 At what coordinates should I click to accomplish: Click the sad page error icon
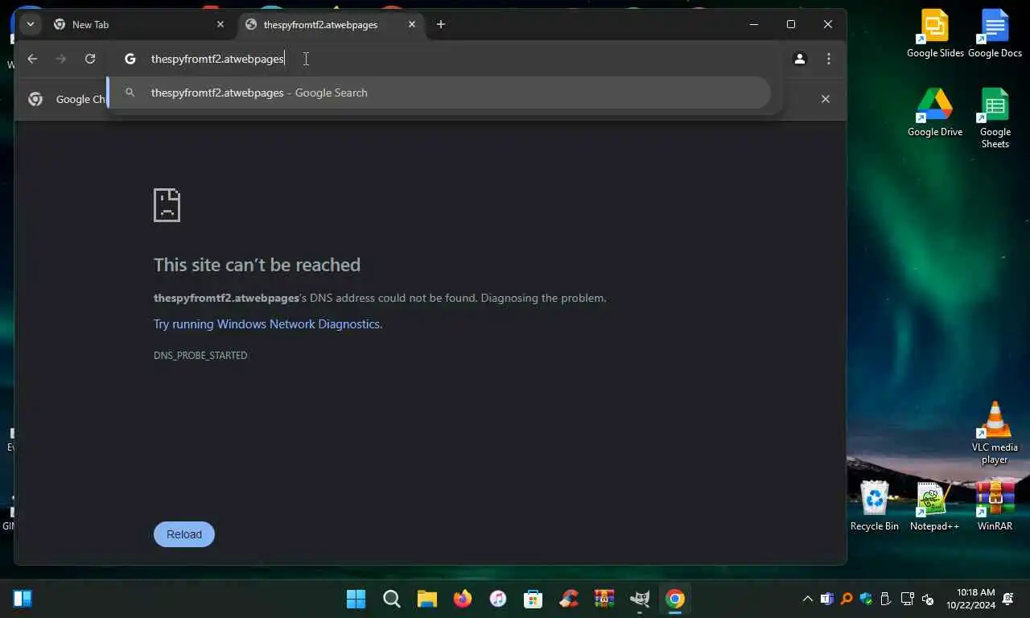[167, 205]
